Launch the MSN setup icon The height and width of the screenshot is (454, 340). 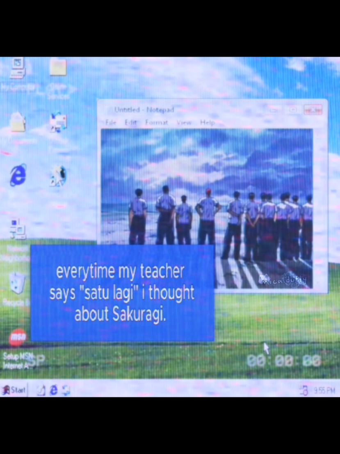click(x=18, y=337)
